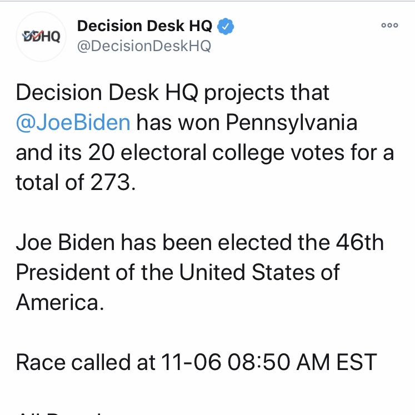Click the Decision Desk HQ display name
The image size is (415, 415).
(144, 26)
